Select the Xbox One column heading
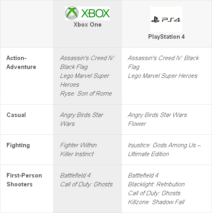This screenshot has width=212, height=213. pos(88,25)
